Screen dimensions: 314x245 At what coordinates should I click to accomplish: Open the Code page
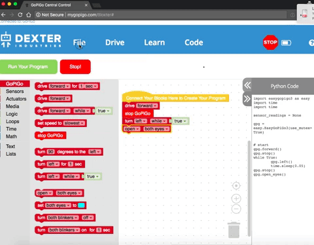point(194,43)
